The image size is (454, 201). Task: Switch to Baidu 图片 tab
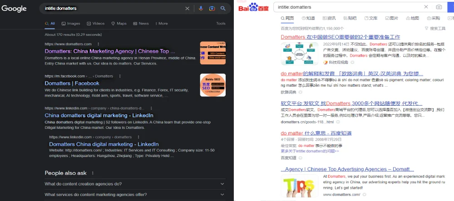(x=392, y=18)
